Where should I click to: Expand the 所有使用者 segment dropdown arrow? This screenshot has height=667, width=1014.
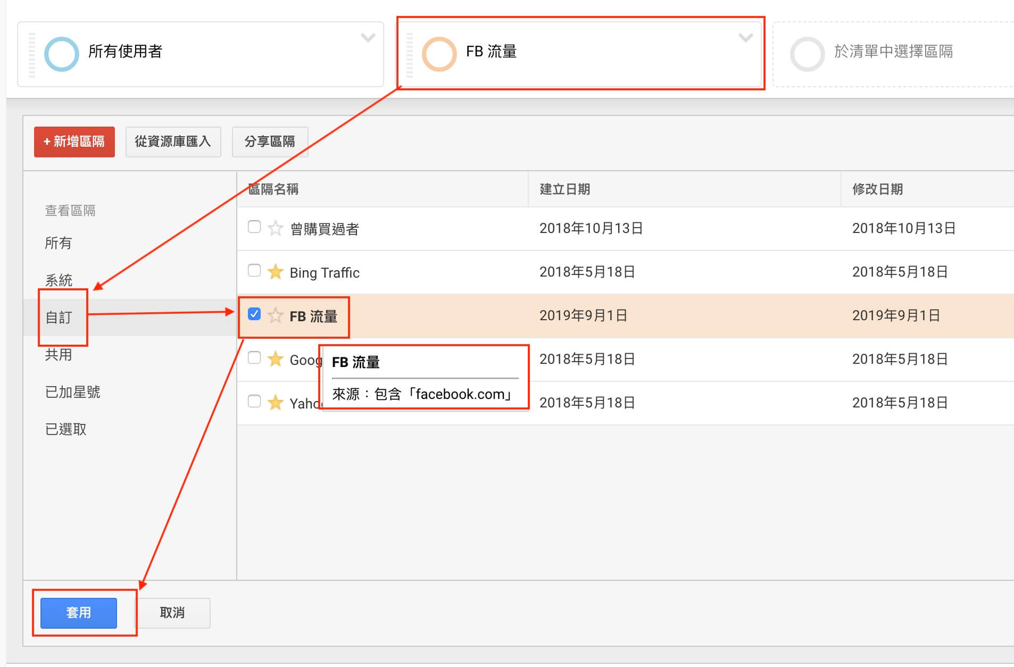pyautogui.click(x=368, y=38)
